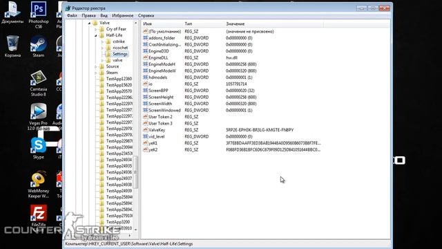Expand the Steam key arrow
Viewport: 442px width, 249px height.
click(96, 73)
